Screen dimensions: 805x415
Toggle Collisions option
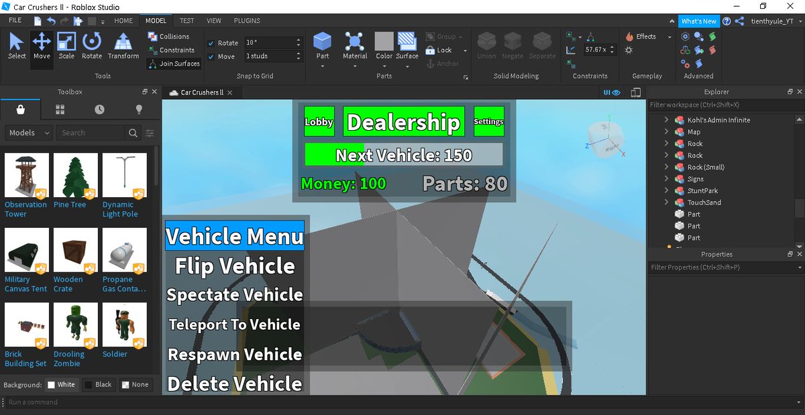[x=168, y=36]
